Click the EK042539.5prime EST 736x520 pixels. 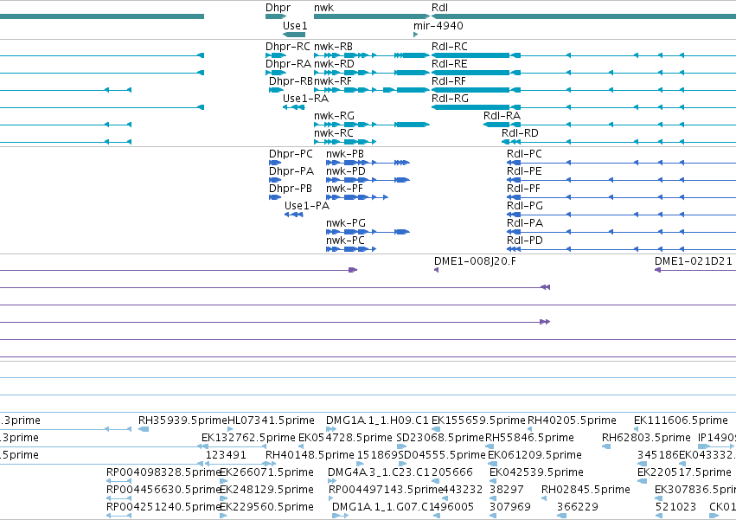tap(493, 481)
